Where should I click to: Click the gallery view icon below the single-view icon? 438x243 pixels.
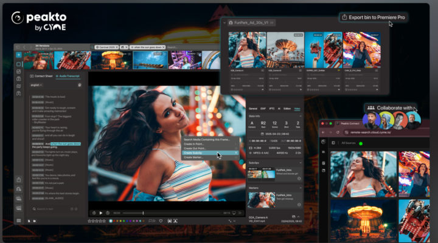click(18, 72)
